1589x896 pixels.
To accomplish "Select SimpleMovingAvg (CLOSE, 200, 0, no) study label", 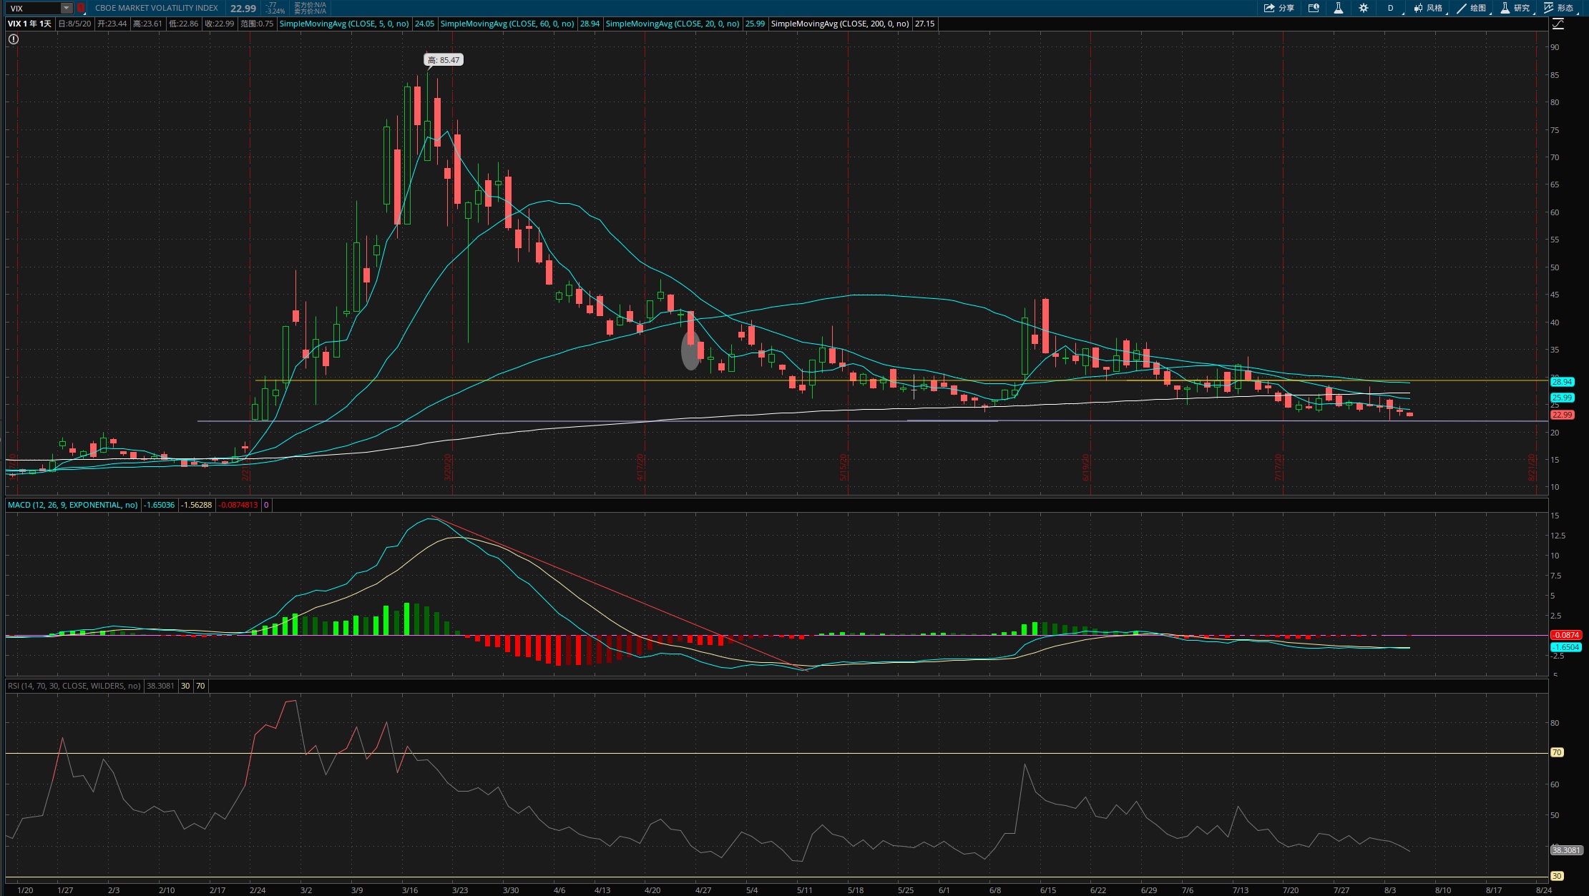I will point(840,24).
